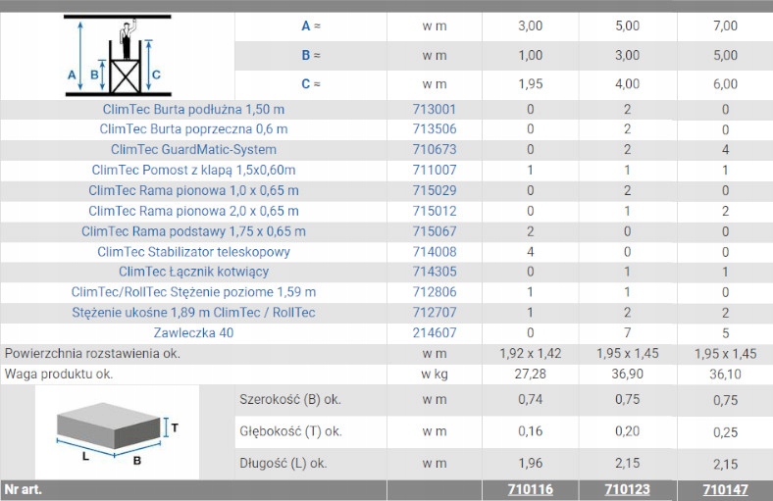The width and height of the screenshot is (773, 501).
Task: Open product variant 710116
Action: (x=531, y=489)
